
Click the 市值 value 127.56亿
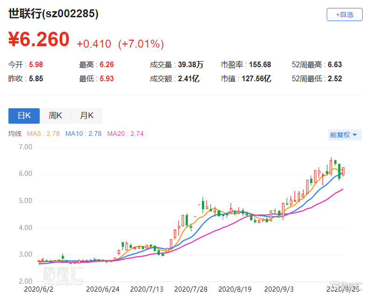(x=256, y=78)
